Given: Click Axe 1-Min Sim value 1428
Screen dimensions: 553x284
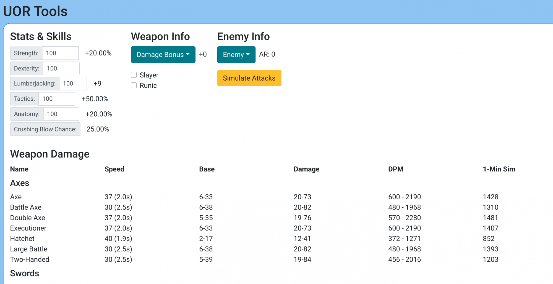Looking at the screenshot, I should point(491,197).
